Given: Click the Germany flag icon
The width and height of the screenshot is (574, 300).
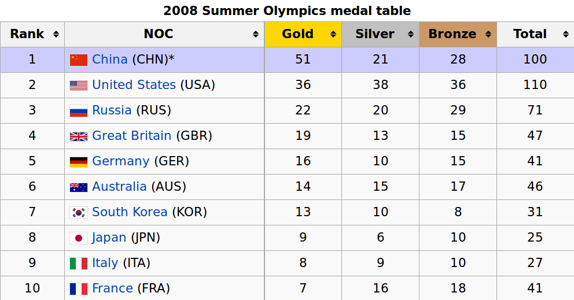Looking at the screenshot, I should pyautogui.click(x=79, y=161).
